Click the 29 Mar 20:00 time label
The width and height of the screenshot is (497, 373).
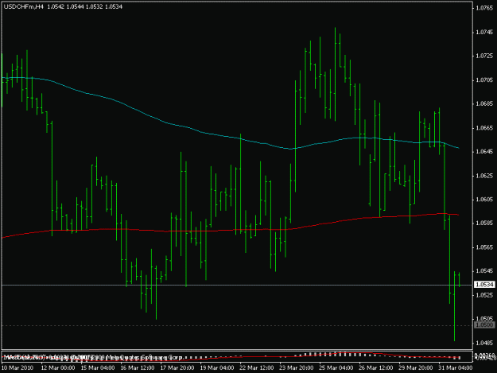click(416, 367)
